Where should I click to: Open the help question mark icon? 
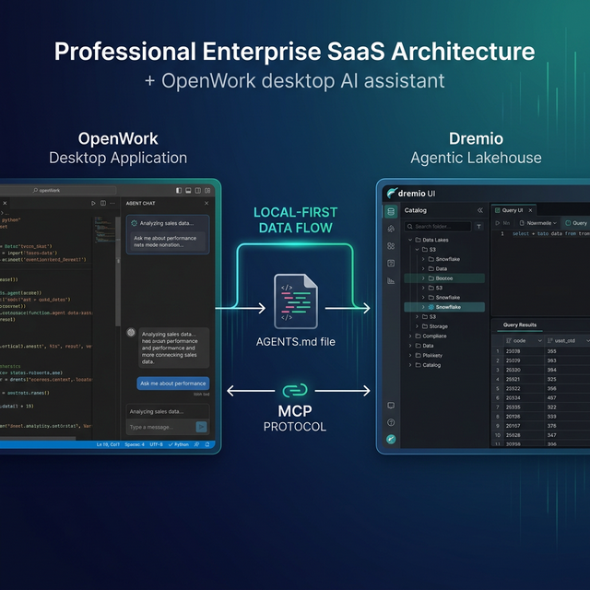pyautogui.click(x=391, y=422)
